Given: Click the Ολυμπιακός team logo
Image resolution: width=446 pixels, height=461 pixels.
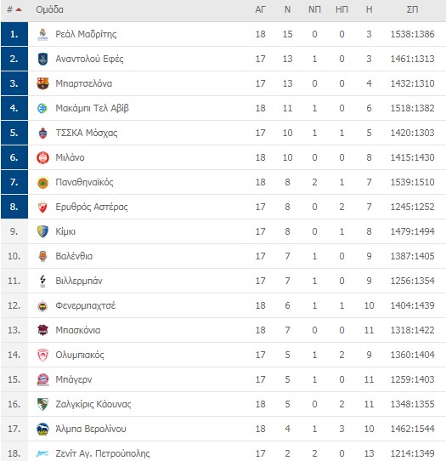Looking at the screenshot, I should pos(42,355).
